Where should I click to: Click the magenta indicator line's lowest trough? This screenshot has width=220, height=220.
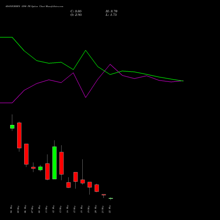(x=86, y=97)
